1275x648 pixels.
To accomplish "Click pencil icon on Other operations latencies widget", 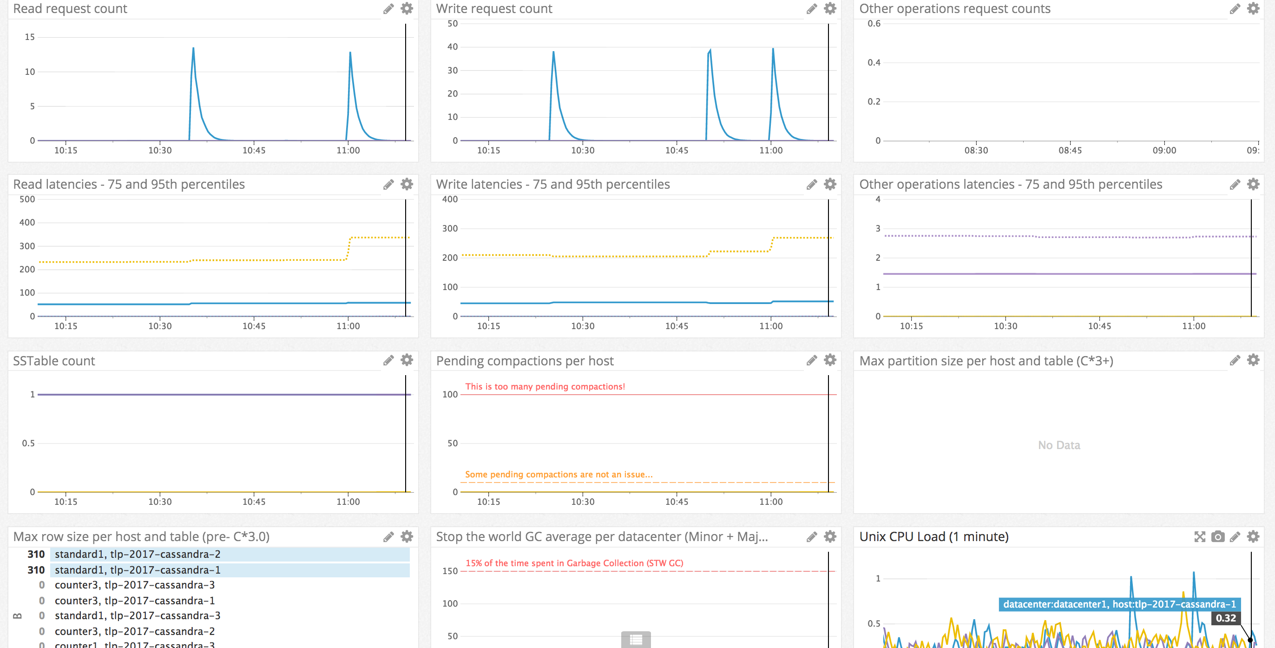I will coord(1235,185).
